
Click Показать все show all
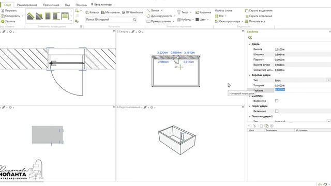(x=255, y=21)
